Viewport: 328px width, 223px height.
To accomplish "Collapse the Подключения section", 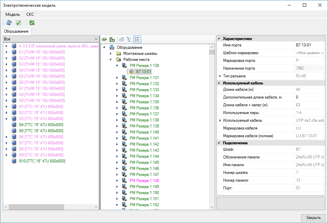I will [x=219, y=143].
